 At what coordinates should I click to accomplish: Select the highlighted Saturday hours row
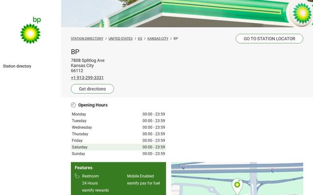pos(118,147)
